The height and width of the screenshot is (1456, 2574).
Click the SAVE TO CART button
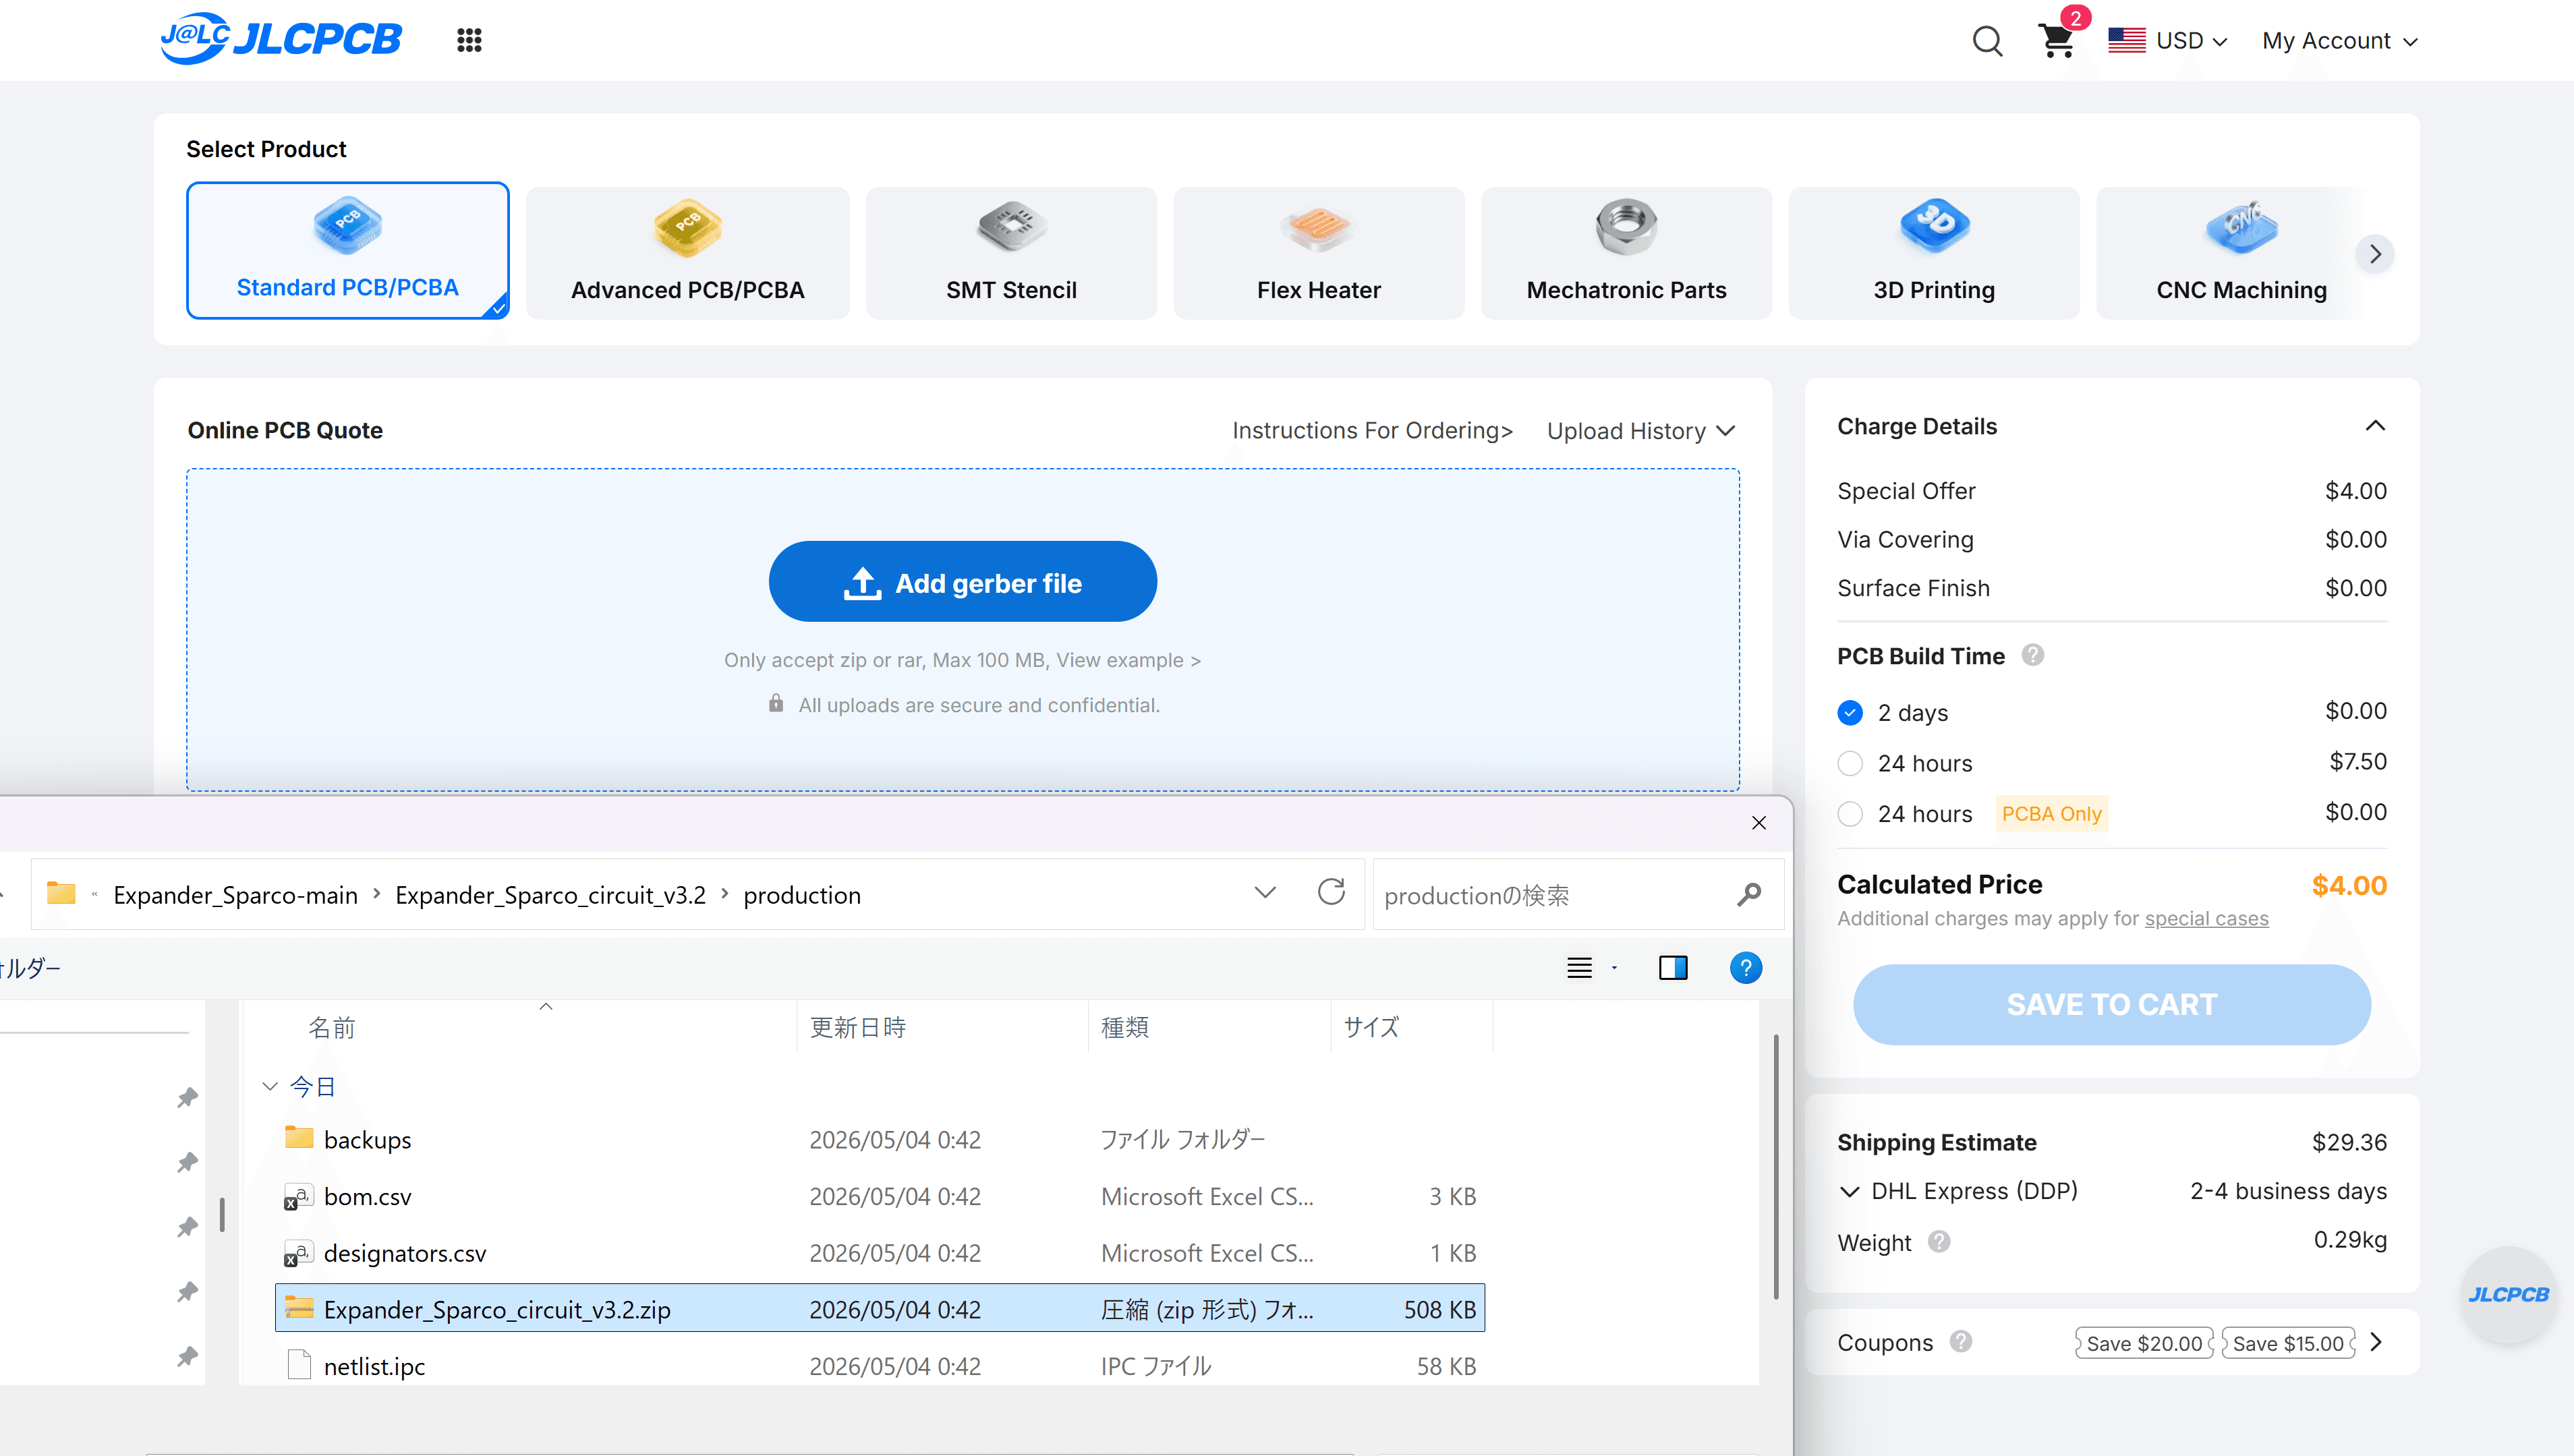click(2111, 1004)
